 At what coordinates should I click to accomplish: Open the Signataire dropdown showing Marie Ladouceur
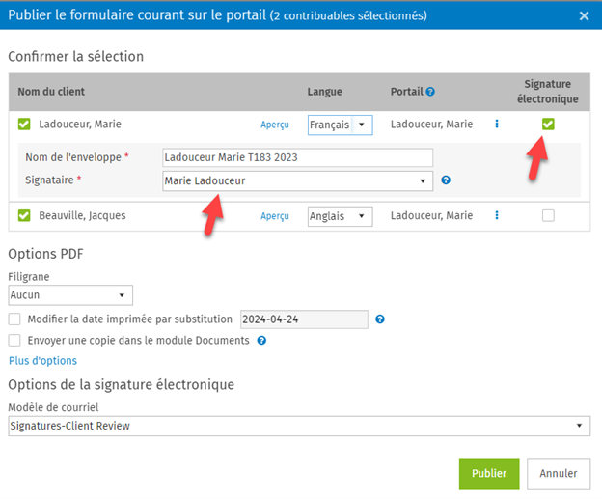(297, 180)
